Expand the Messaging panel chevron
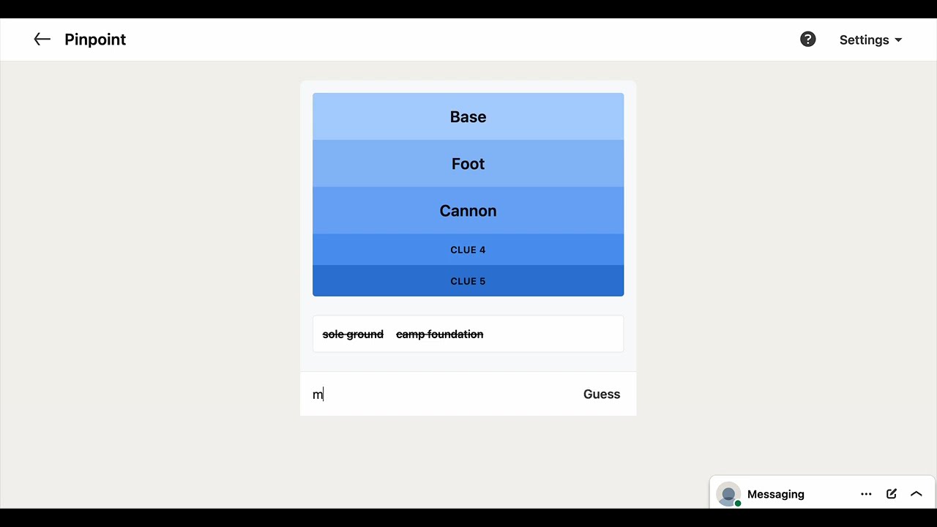The width and height of the screenshot is (937, 527). pyautogui.click(x=916, y=494)
